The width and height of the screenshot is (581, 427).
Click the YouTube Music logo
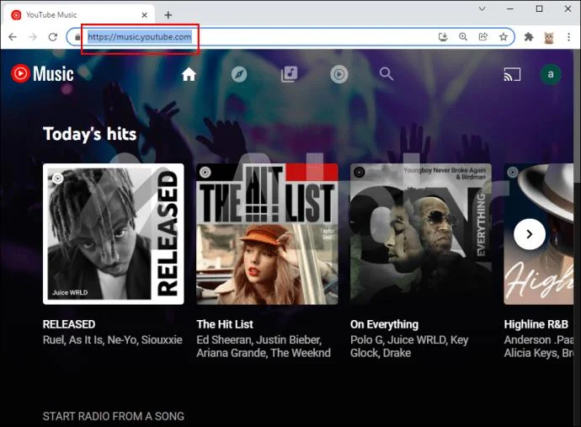(x=42, y=73)
